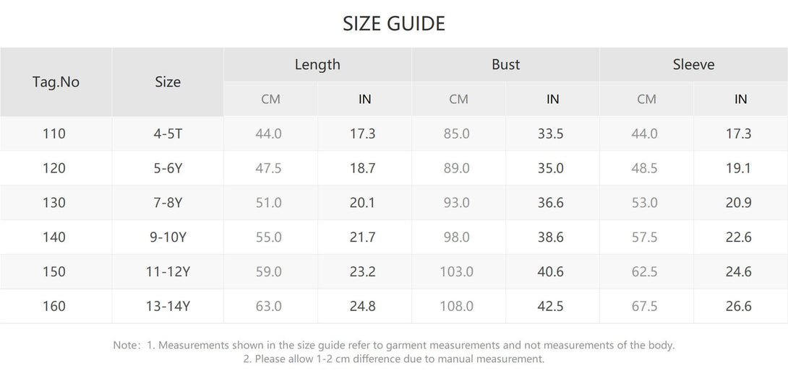Click the 26.6 sleeve inches cell
This screenshot has width=788, height=381.
tap(739, 307)
